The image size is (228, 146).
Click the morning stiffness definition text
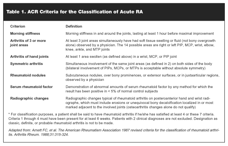[x=140, y=33]
